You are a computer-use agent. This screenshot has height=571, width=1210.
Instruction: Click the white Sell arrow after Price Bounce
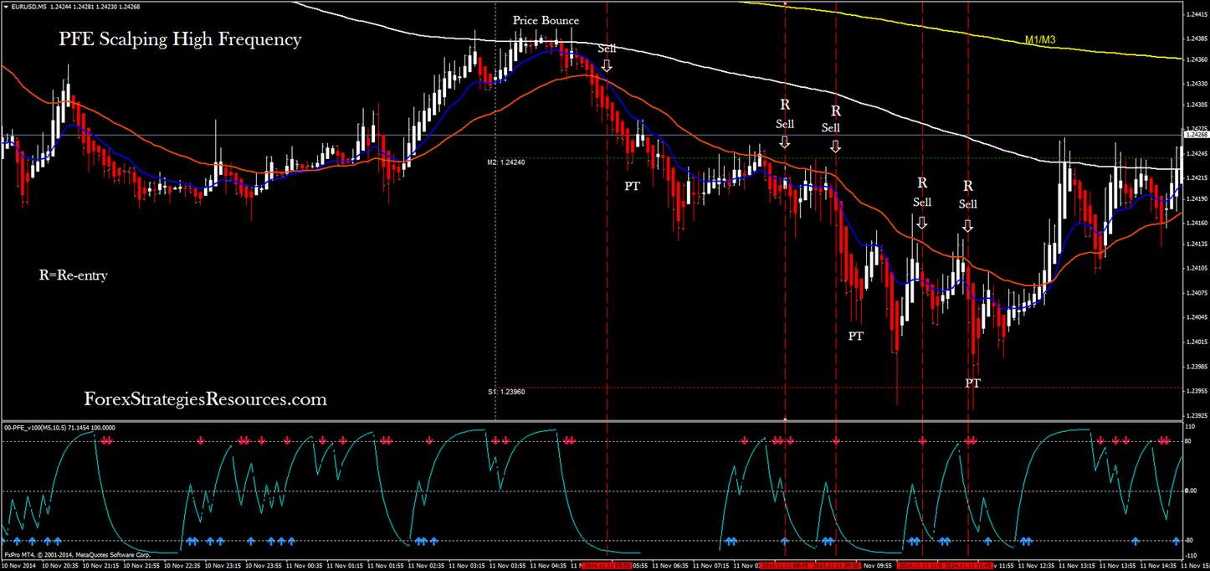[x=607, y=65]
